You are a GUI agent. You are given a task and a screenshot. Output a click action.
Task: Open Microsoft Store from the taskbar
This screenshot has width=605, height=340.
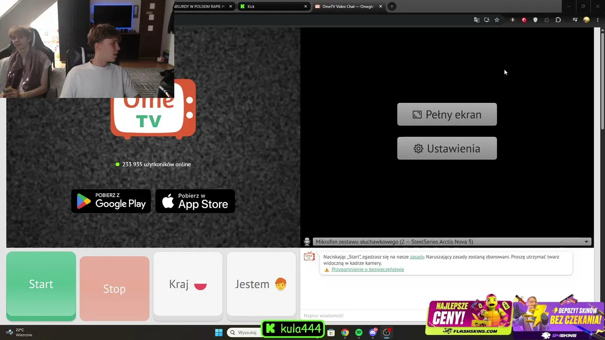(x=331, y=332)
